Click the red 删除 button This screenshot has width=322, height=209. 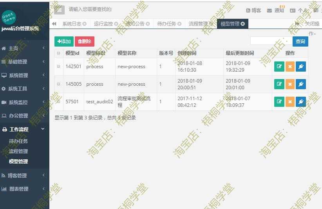point(85,41)
